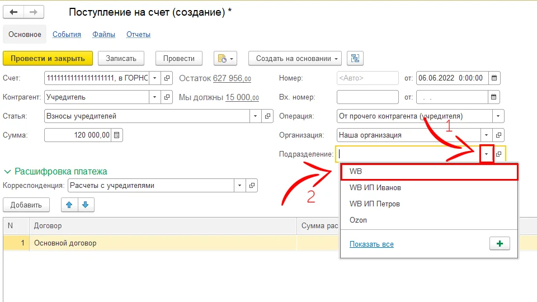The image size is (537, 302).
Task: Click the document structure icon button
Action: [355, 58]
